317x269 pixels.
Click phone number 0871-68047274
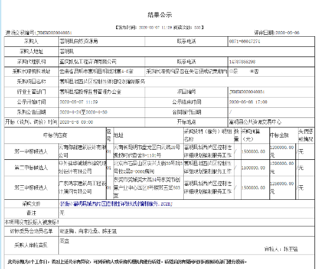click(x=245, y=41)
